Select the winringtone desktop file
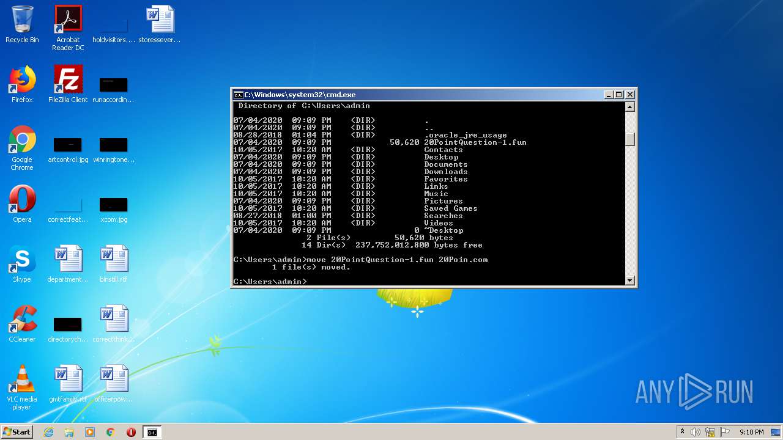Screen dimensions: 783x440 click(114, 150)
